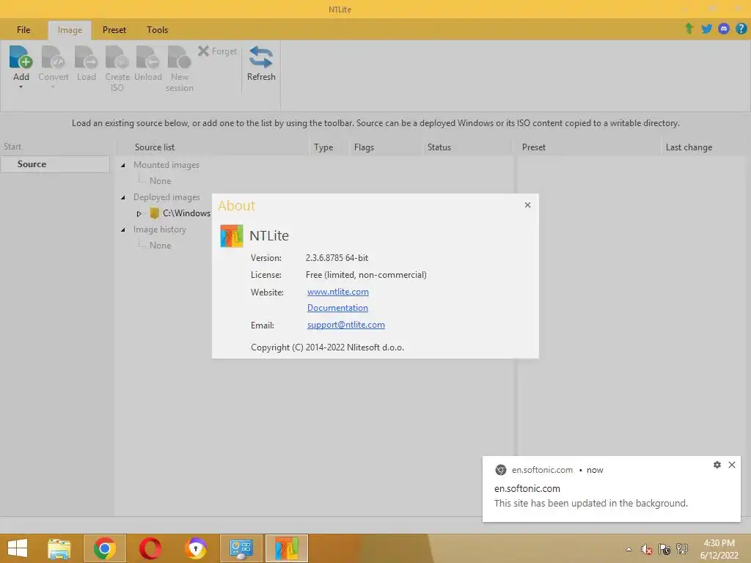Switch to the Preset ribbon tab
The height and width of the screenshot is (563, 751).
click(x=114, y=29)
